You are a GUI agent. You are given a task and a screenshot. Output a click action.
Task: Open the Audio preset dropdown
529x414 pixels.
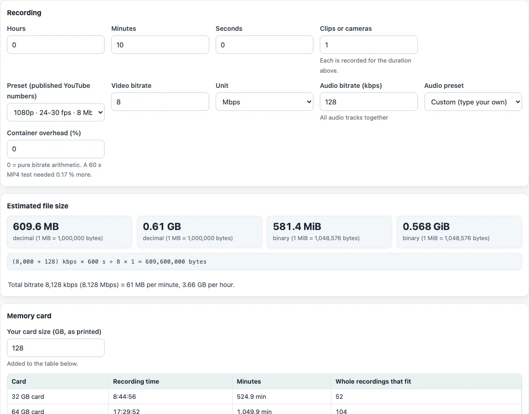473,102
